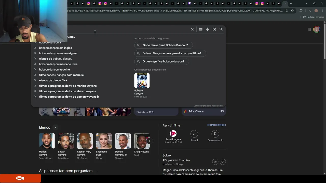Show next cast members carousel arrow
This screenshot has height=183, width=326.
150,141
